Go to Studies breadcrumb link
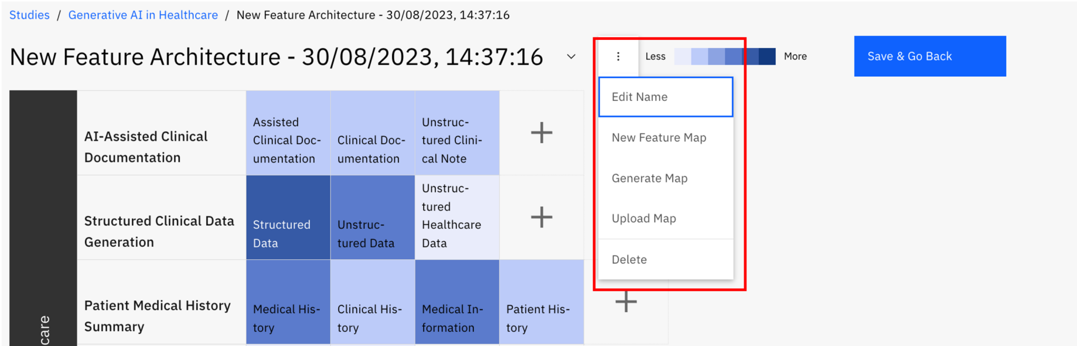1077x346 pixels. click(29, 15)
